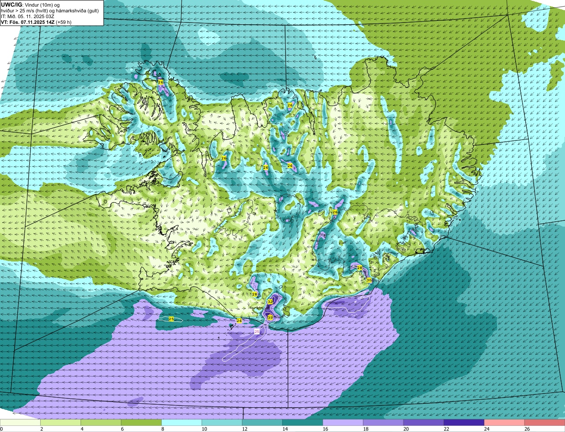This screenshot has height=432, width=565.
Task: Click the 35 m/s peak gust label
Action: pyautogui.click(x=270, y=318)
